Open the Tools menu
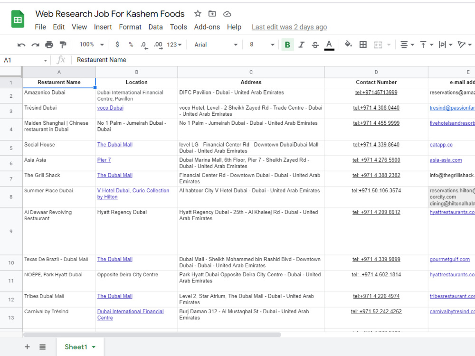This screenshot has width=475, height=356. pos(179,27)
